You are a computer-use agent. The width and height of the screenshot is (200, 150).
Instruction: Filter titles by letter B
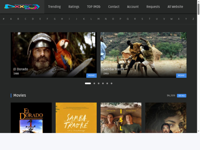[x=18, y=19]
